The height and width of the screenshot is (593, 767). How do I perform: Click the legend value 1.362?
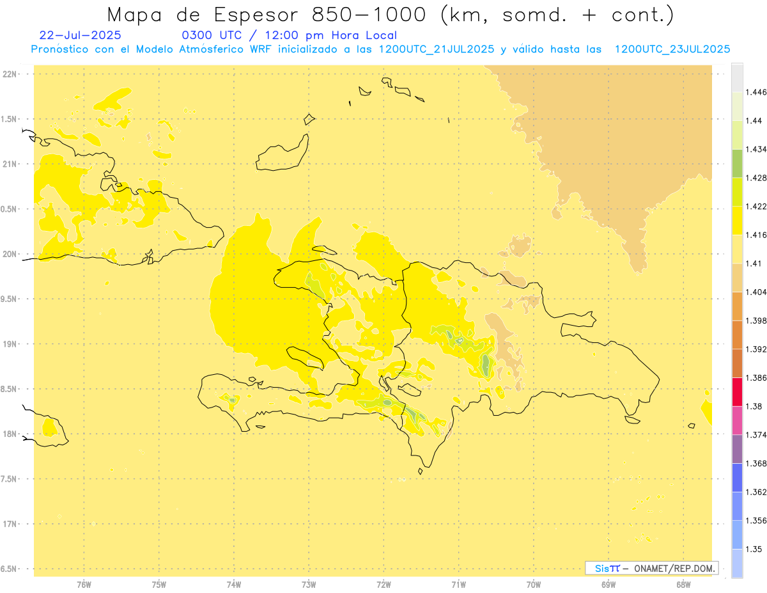756,492
